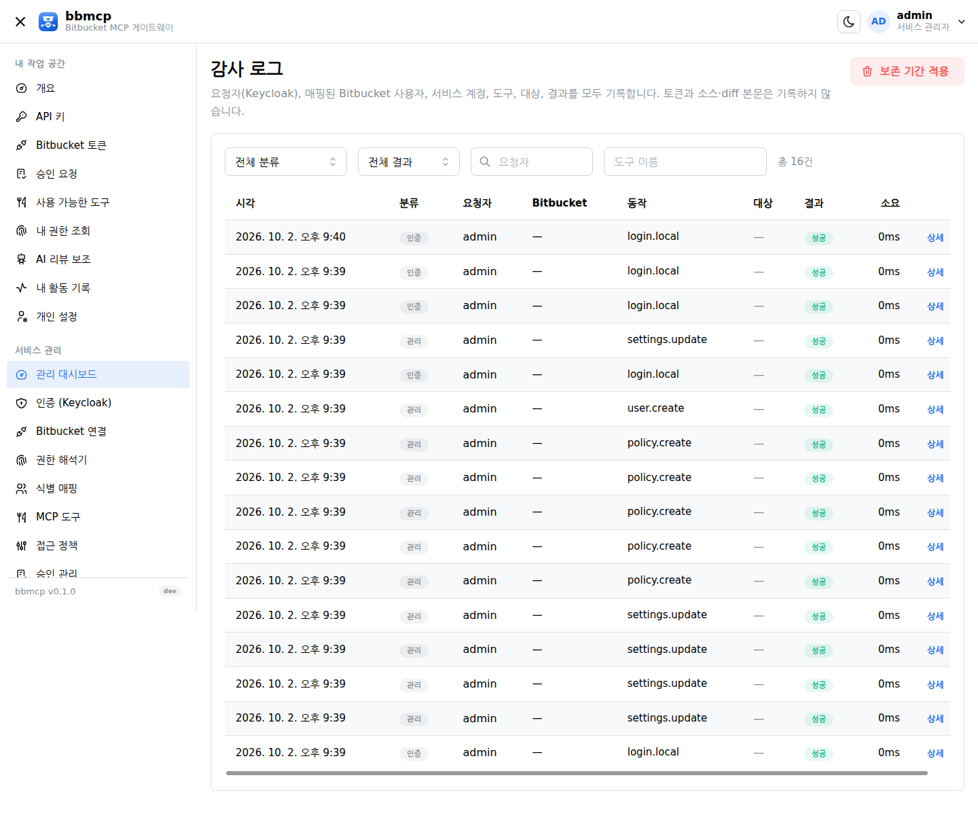Click the 동작 column header
The image size is (978, 818).
pos(637,203)
